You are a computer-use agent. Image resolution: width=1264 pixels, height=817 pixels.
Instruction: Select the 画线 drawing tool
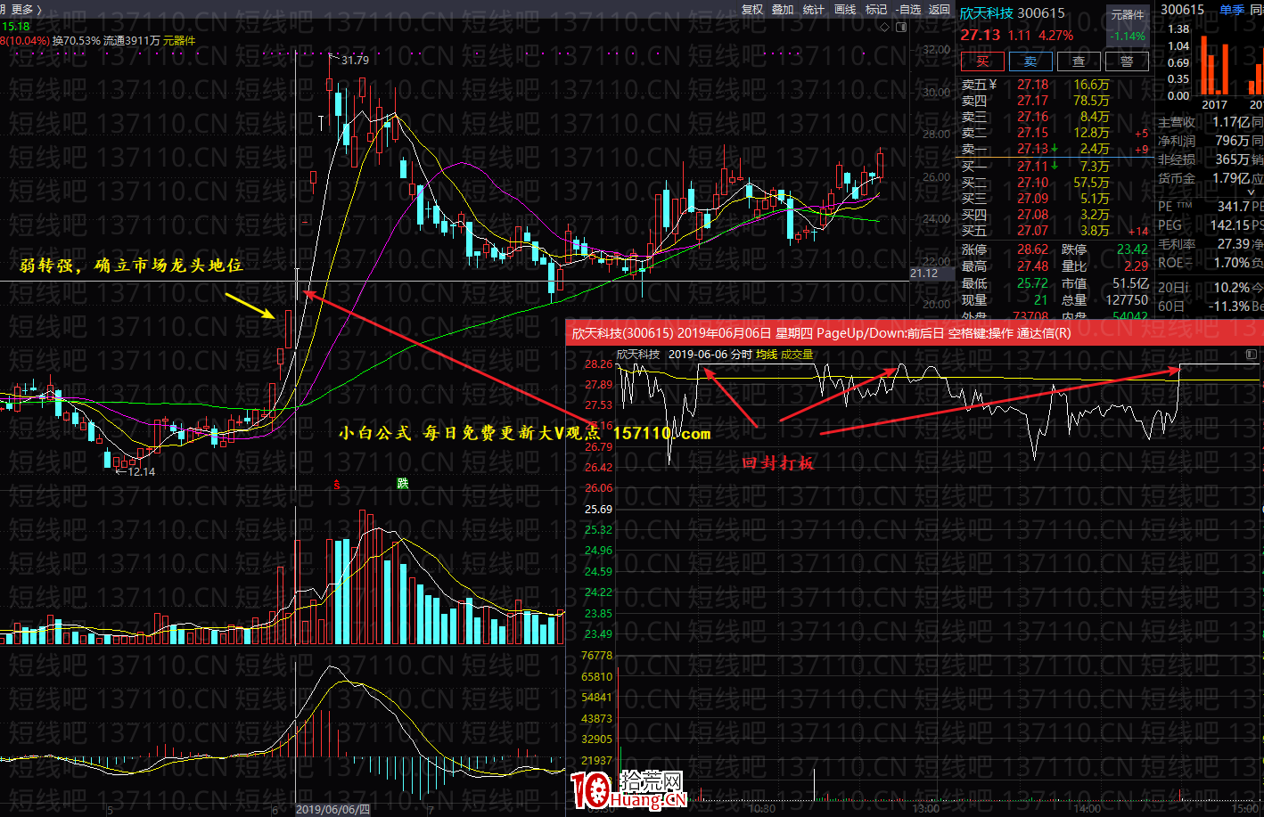coord(845,9)
